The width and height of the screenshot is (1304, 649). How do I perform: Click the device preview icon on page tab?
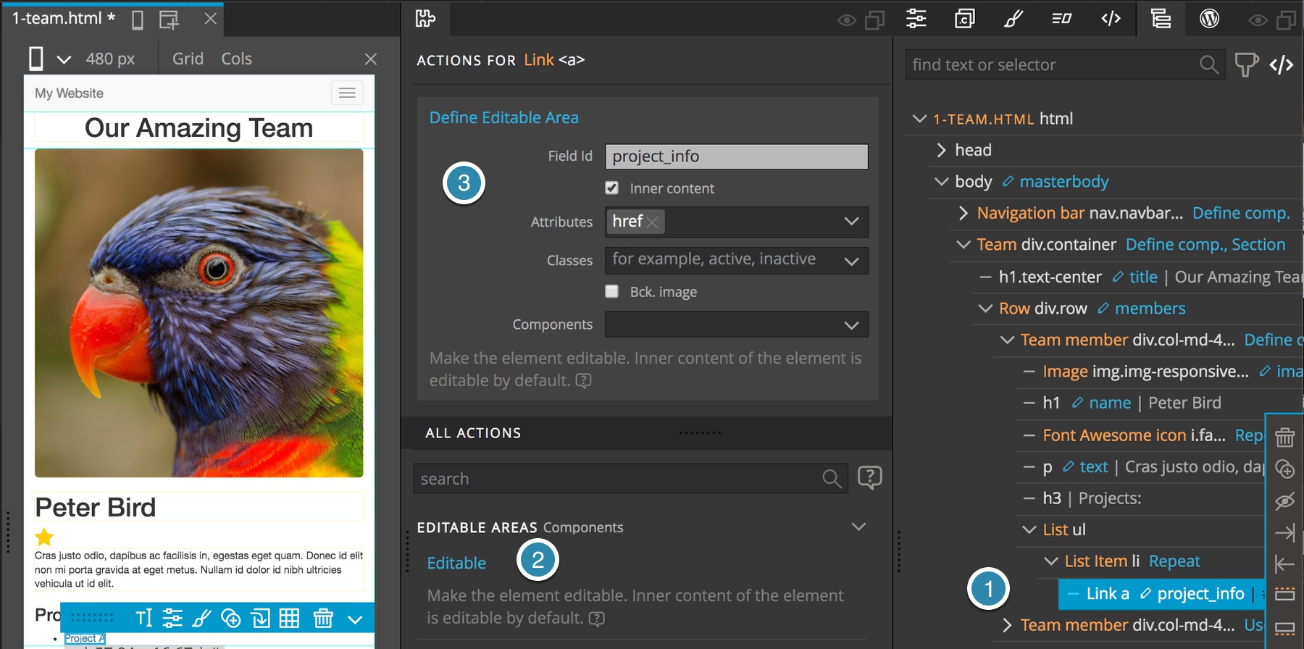138,20
